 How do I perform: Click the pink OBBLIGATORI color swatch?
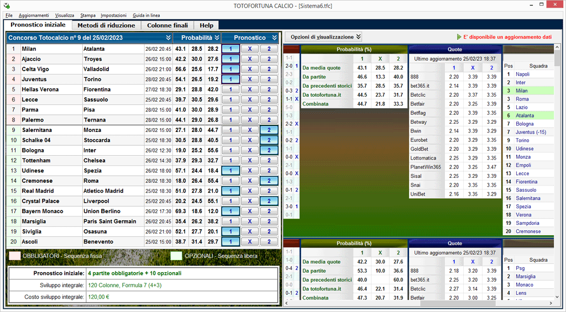point(15,256)
